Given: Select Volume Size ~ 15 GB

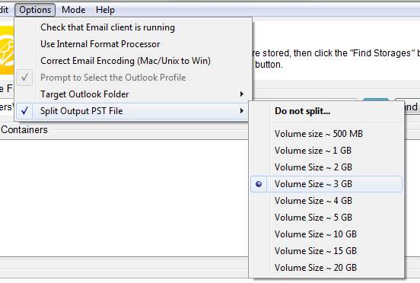Looking at the screenshot, I should coord(326,251).
